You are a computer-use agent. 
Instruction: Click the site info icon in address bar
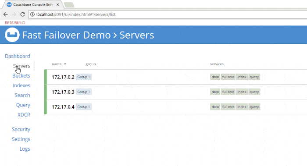[x=32, y=14]
